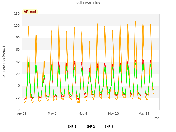Click the 80 y-axis tick label
The width and height of the screenshot is (176, 132).
point(18,38)
